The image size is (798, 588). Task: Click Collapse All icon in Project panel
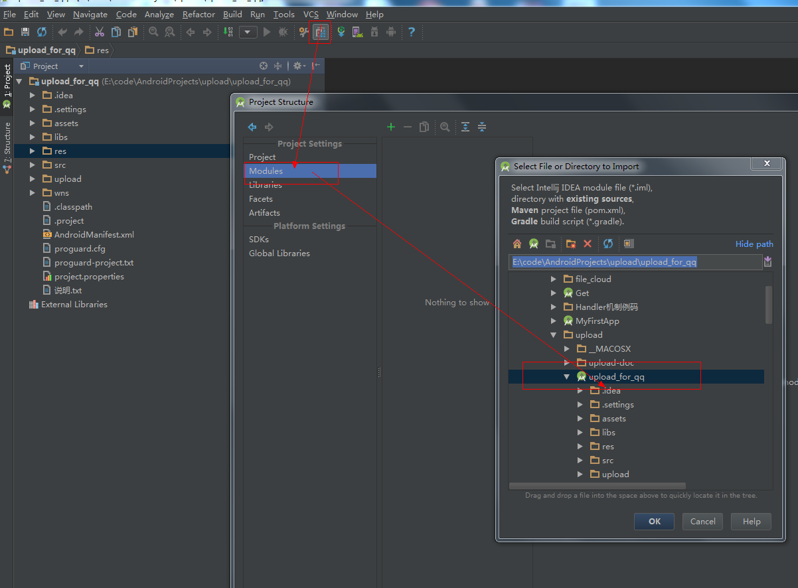(278, 66)
